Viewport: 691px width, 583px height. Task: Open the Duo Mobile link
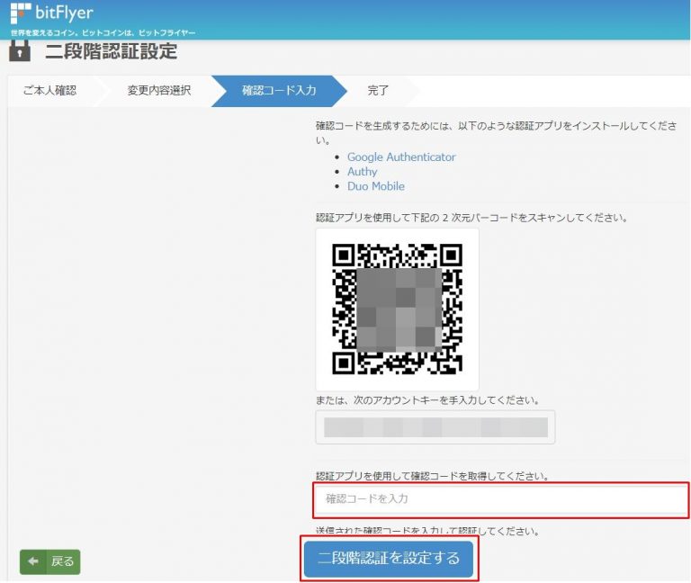click(x=375, y=186)
